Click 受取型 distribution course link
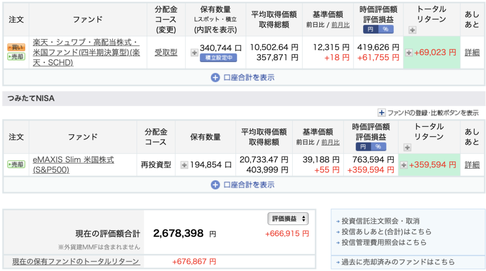 coord(166,53)
